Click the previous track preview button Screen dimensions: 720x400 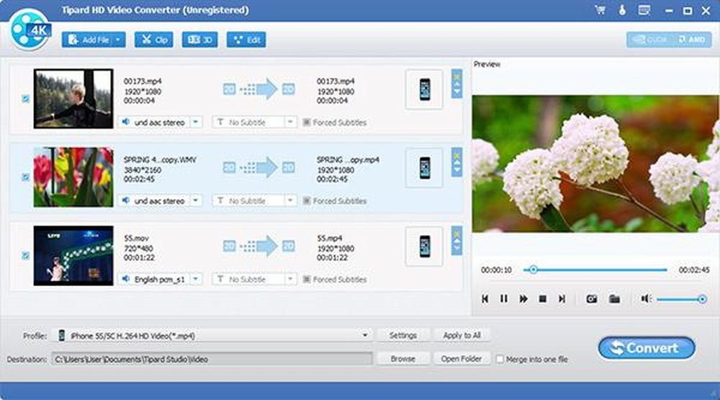[x=485, y=299]
